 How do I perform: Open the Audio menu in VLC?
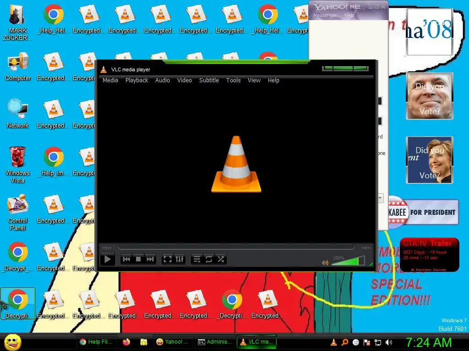(x=163, y=80)
